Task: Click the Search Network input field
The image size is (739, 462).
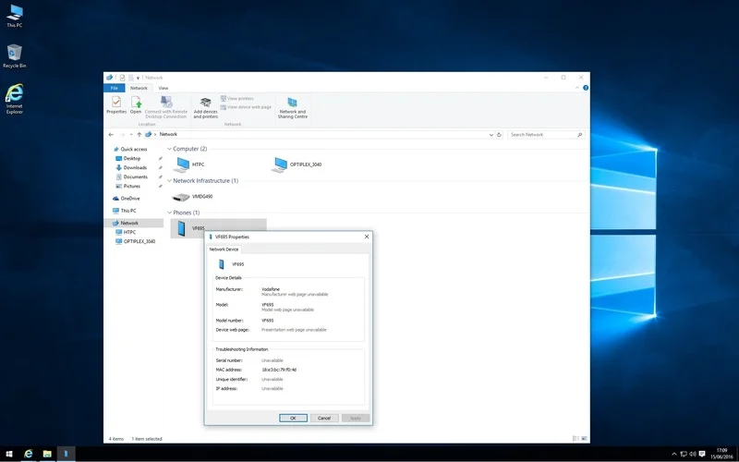Action: pos(546,134)
